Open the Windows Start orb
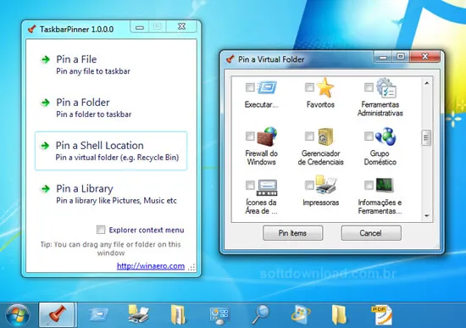This screenshot has height=328, width=466. tap(18, 315)
